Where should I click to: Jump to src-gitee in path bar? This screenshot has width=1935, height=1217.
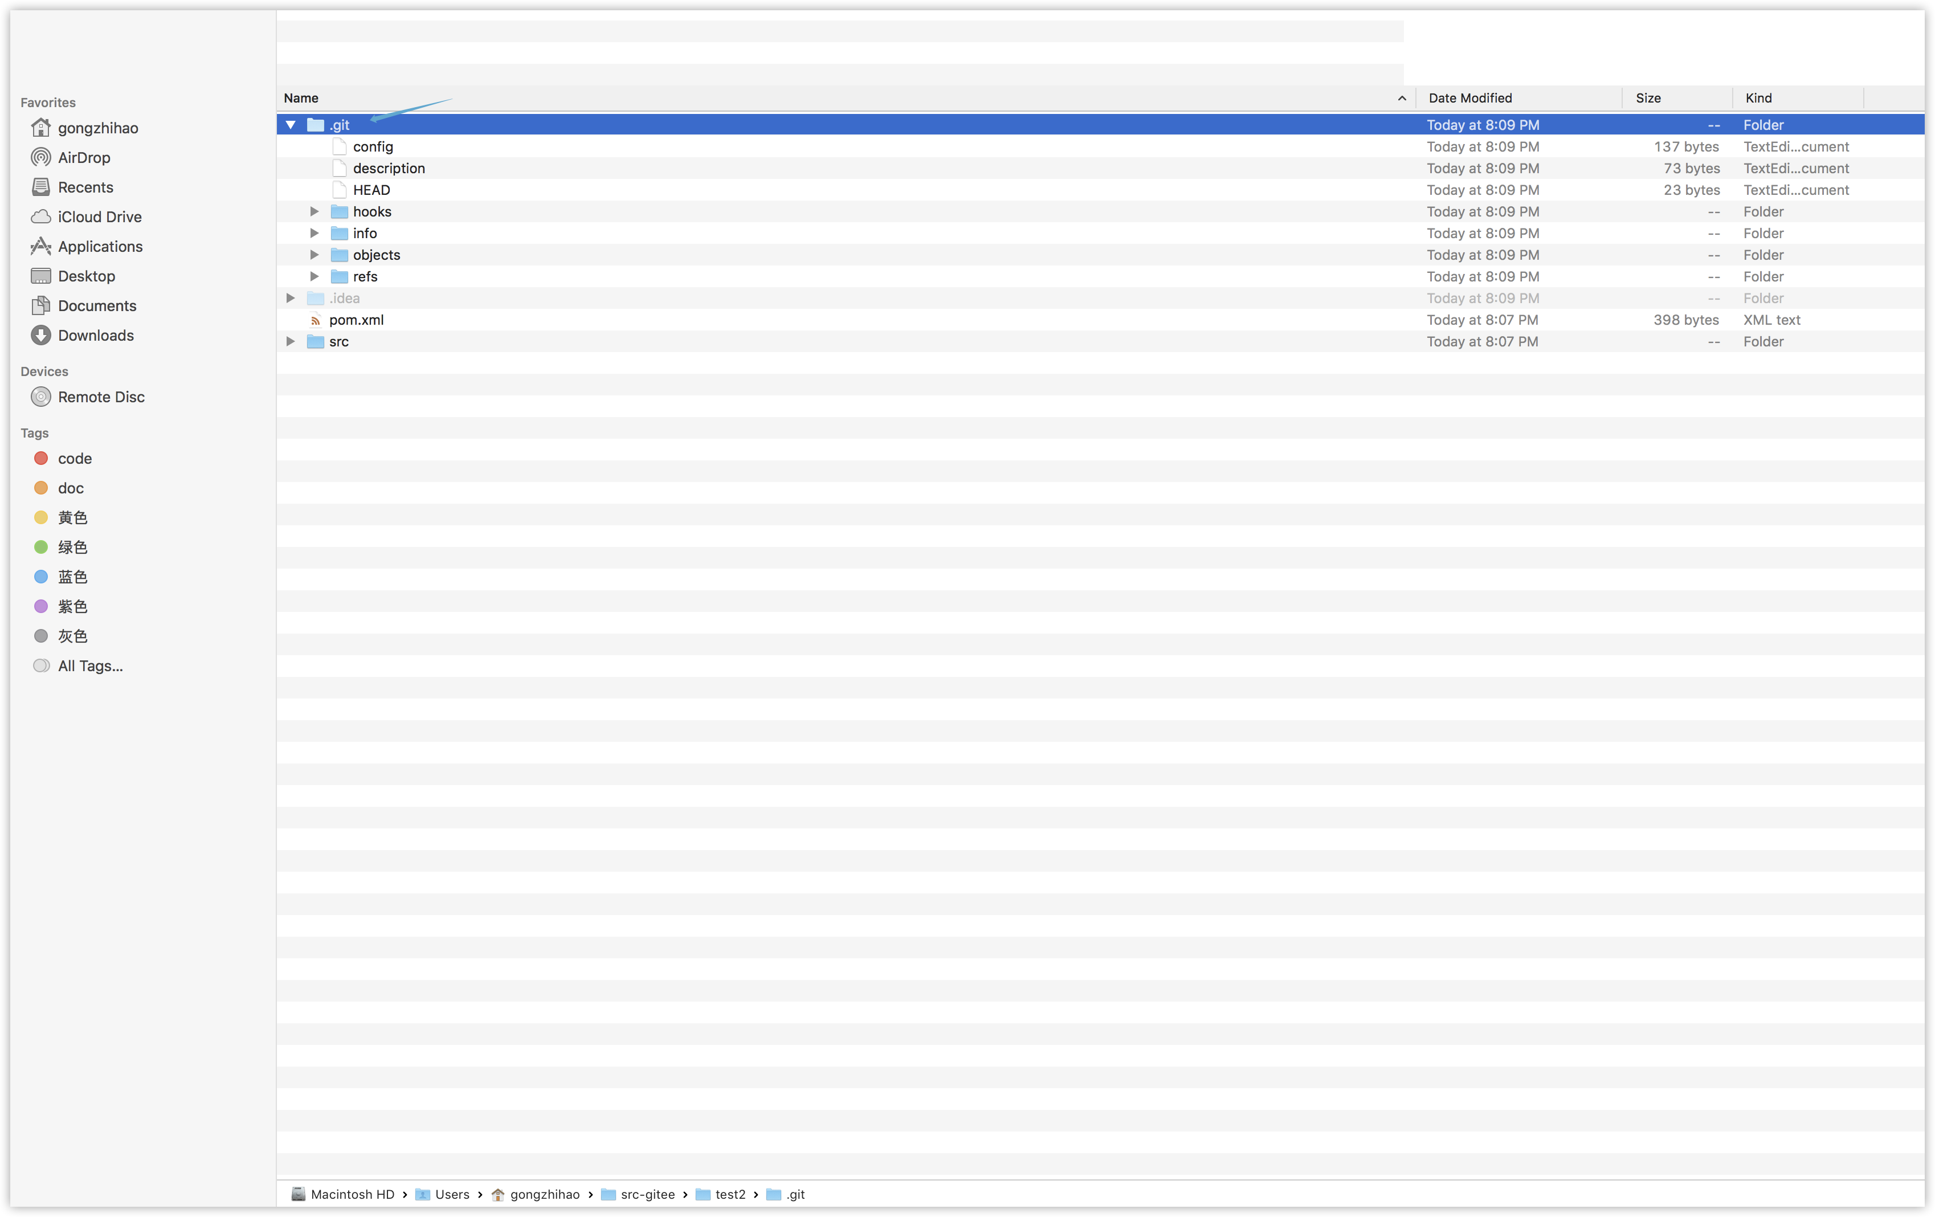point(647,1195)
